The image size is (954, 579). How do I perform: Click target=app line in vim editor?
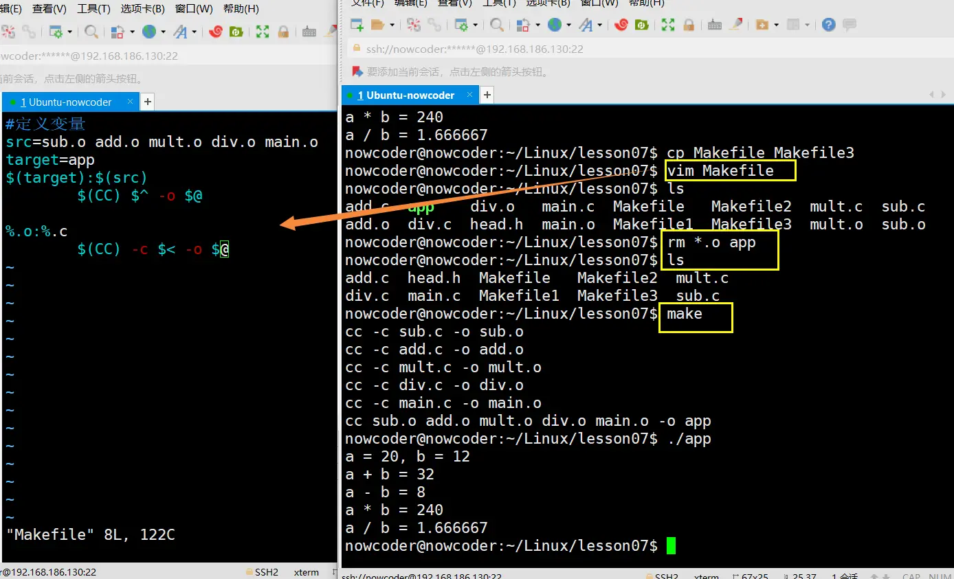tap(50, 160)
